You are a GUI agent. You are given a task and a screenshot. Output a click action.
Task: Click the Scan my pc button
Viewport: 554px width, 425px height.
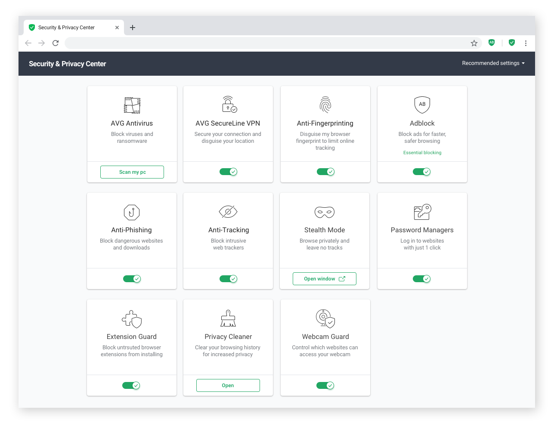point(132,172)
